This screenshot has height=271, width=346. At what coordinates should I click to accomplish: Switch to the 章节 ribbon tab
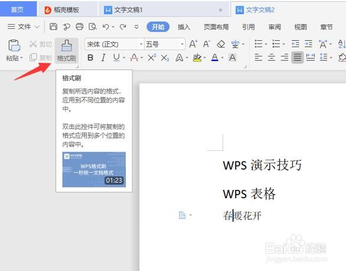327,27
